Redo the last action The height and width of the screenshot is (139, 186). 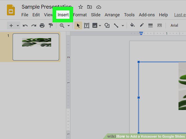click(34, 25)
